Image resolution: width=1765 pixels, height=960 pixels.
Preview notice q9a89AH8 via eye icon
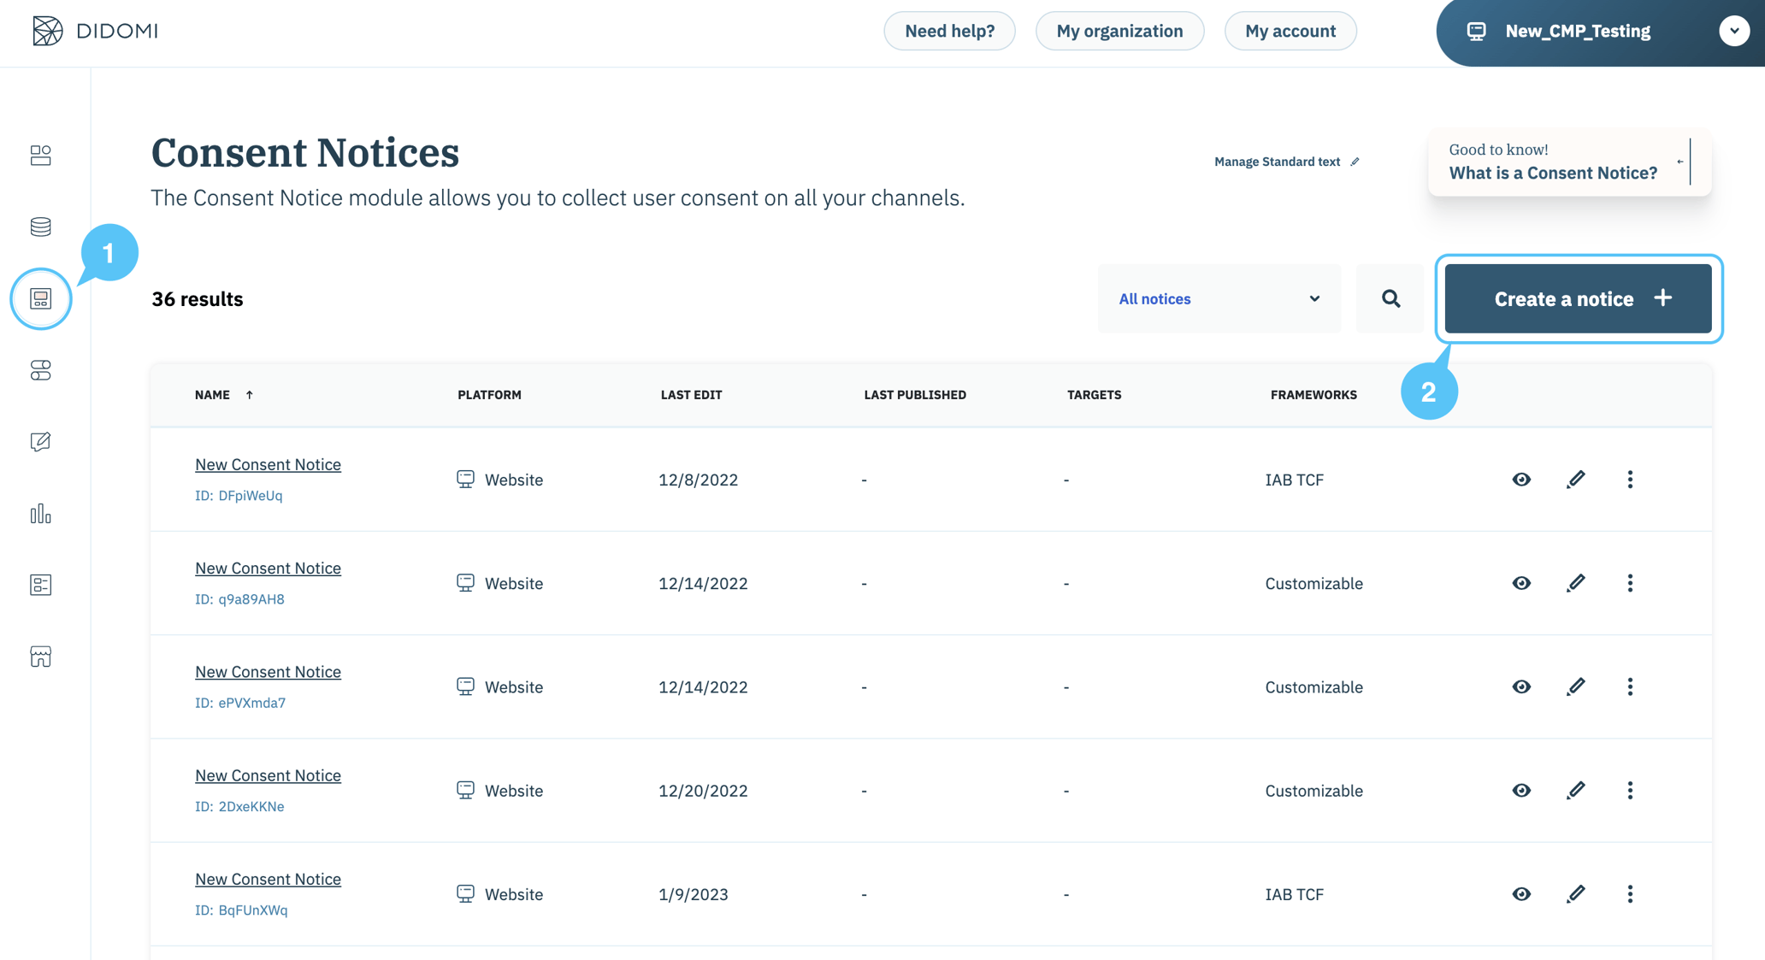pos(1521,583)
